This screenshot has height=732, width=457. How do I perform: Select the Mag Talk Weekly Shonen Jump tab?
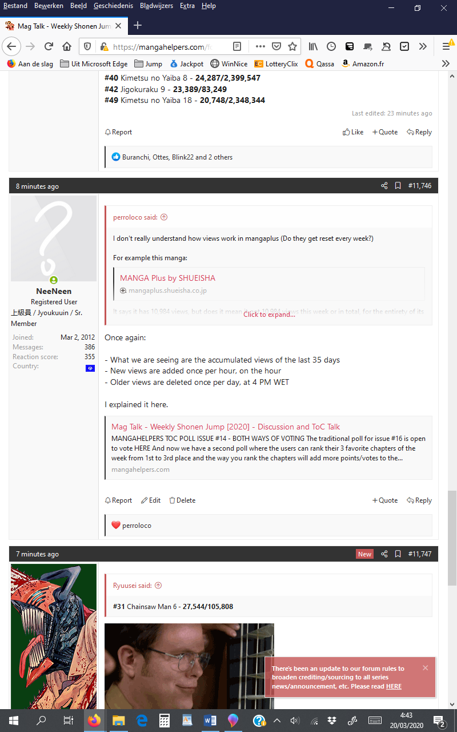click(x=65, y=26)
